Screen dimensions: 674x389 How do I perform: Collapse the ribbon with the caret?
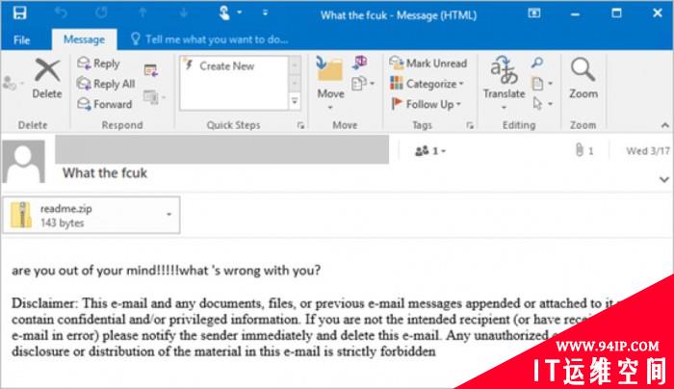click(x=664, y=125)
